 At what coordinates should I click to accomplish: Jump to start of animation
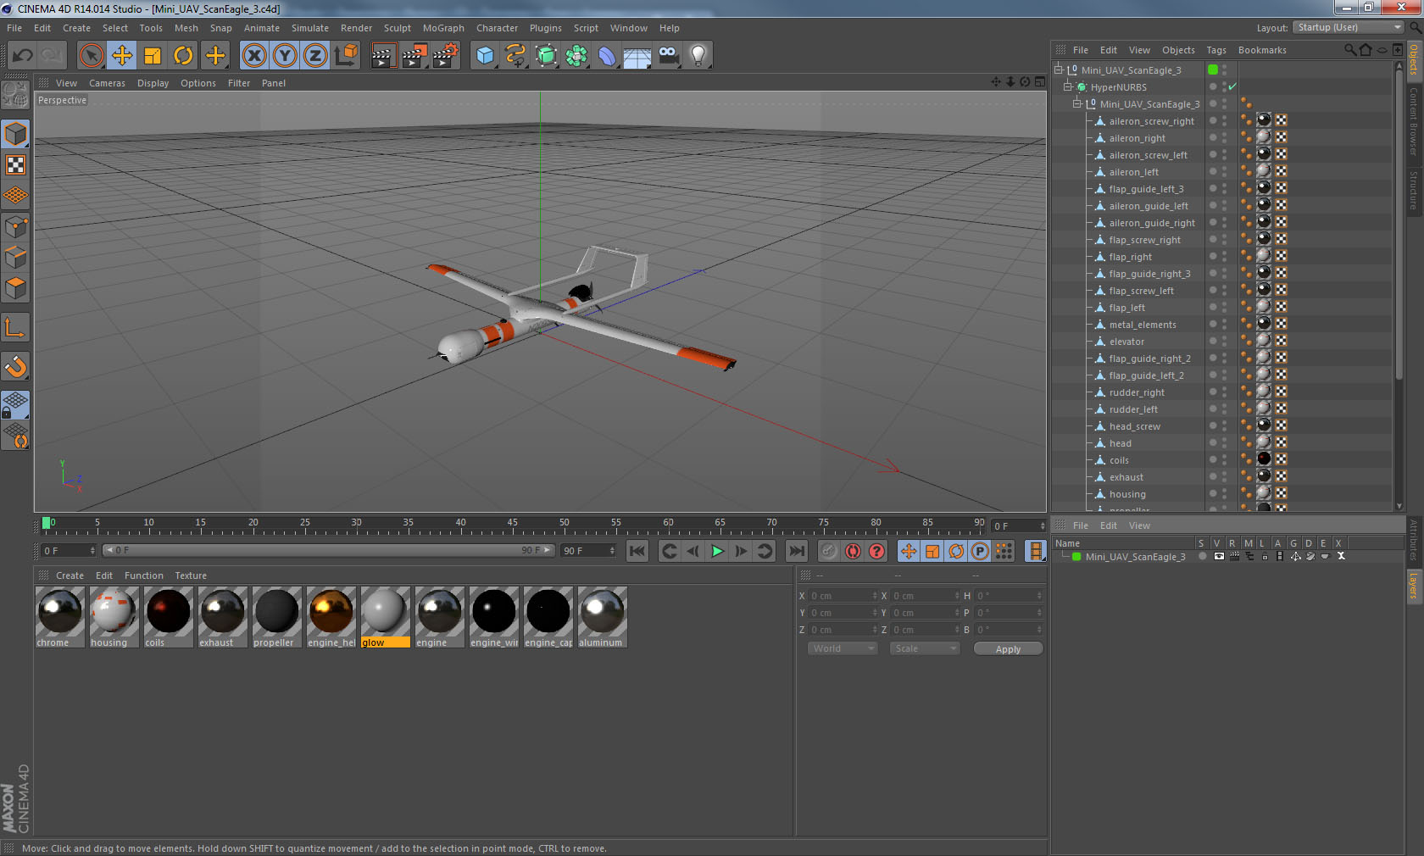(x=637, y=551)
